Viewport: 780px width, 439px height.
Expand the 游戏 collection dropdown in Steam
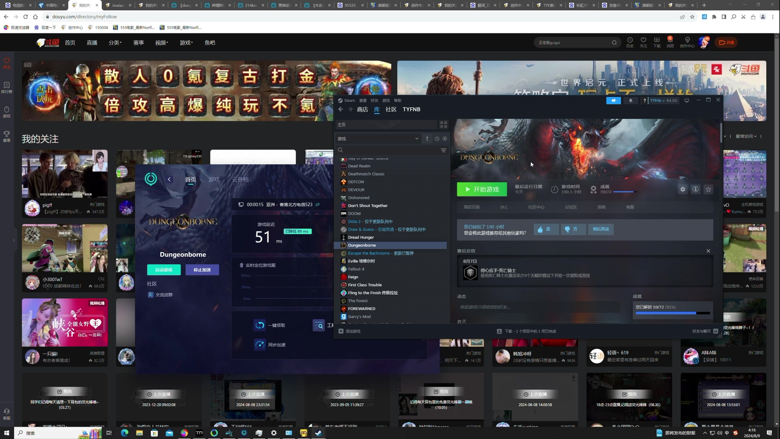(416, 139)
